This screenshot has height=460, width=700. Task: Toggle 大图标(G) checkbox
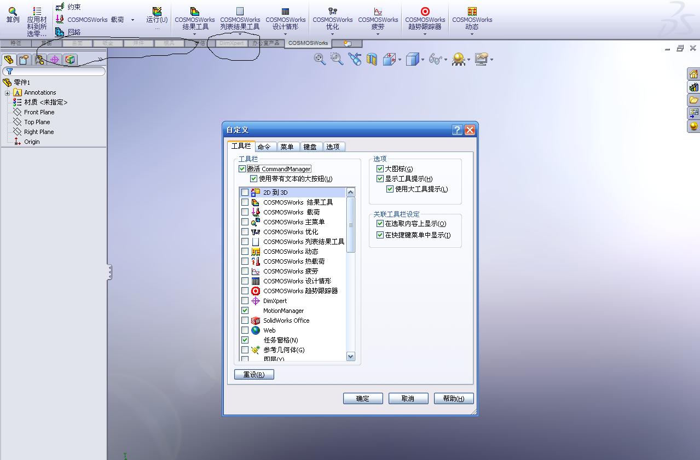tap(380, 169)
